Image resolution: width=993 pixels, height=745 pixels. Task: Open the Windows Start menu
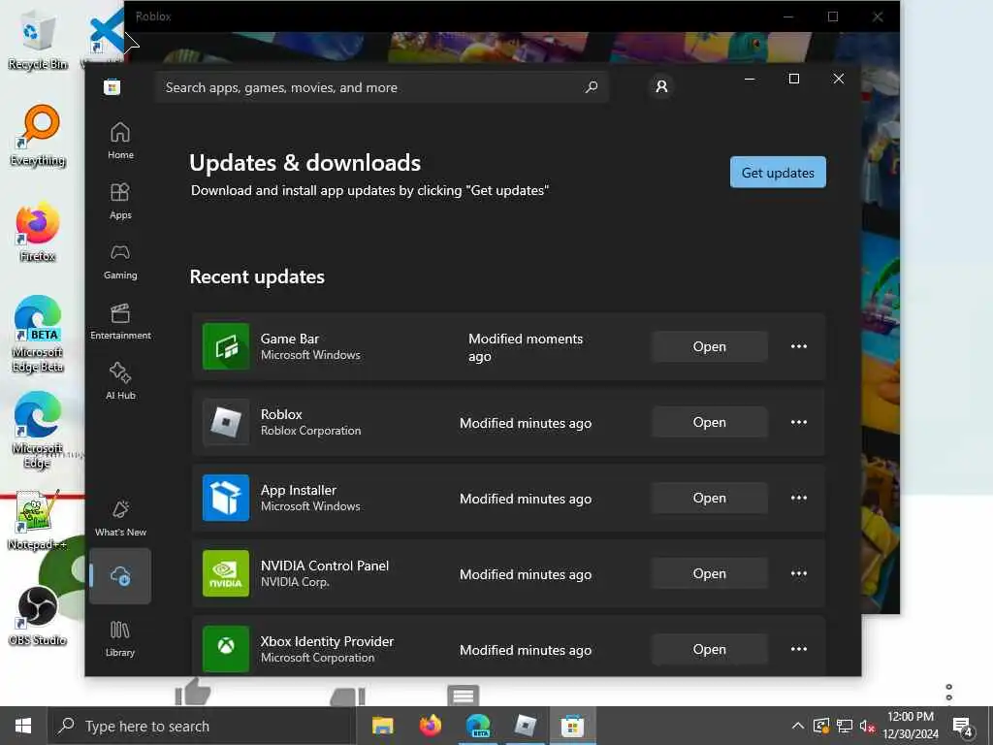(x=23, y=726)
